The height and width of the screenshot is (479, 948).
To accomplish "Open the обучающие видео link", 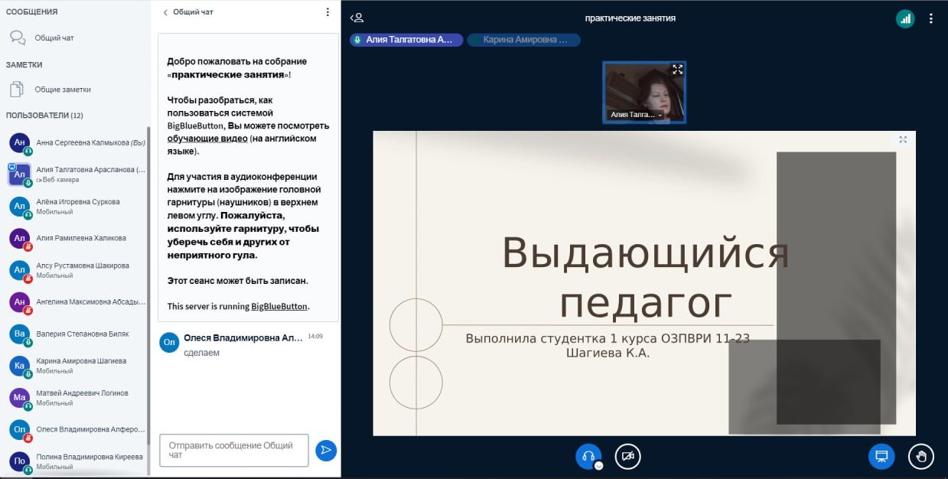I will click(x=207, y=138).
